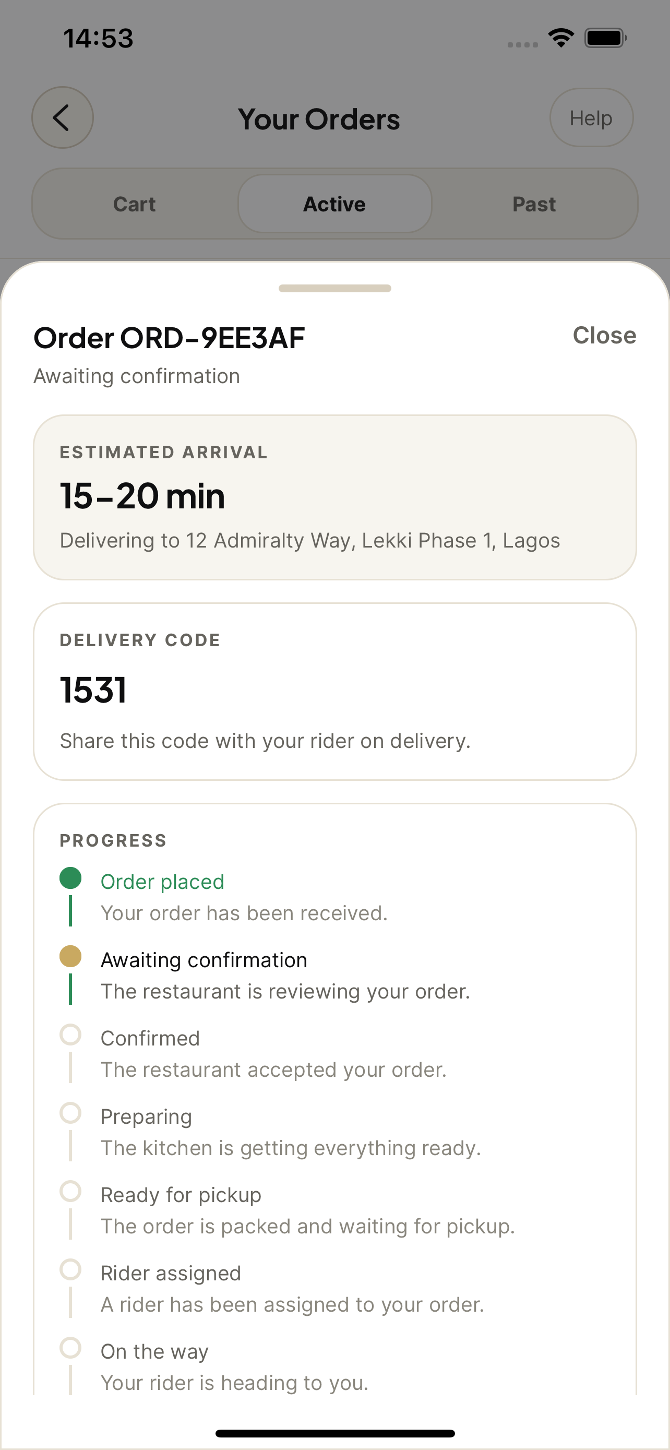Open the Help button
This screenshot has width=670, height=1450.
pyautogui.click(x=591, y=117)
